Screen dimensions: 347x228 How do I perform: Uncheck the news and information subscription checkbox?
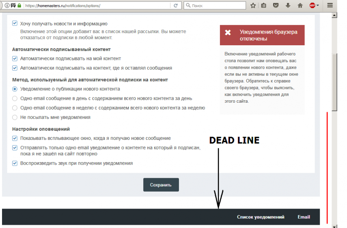click(x=15, y=24)
